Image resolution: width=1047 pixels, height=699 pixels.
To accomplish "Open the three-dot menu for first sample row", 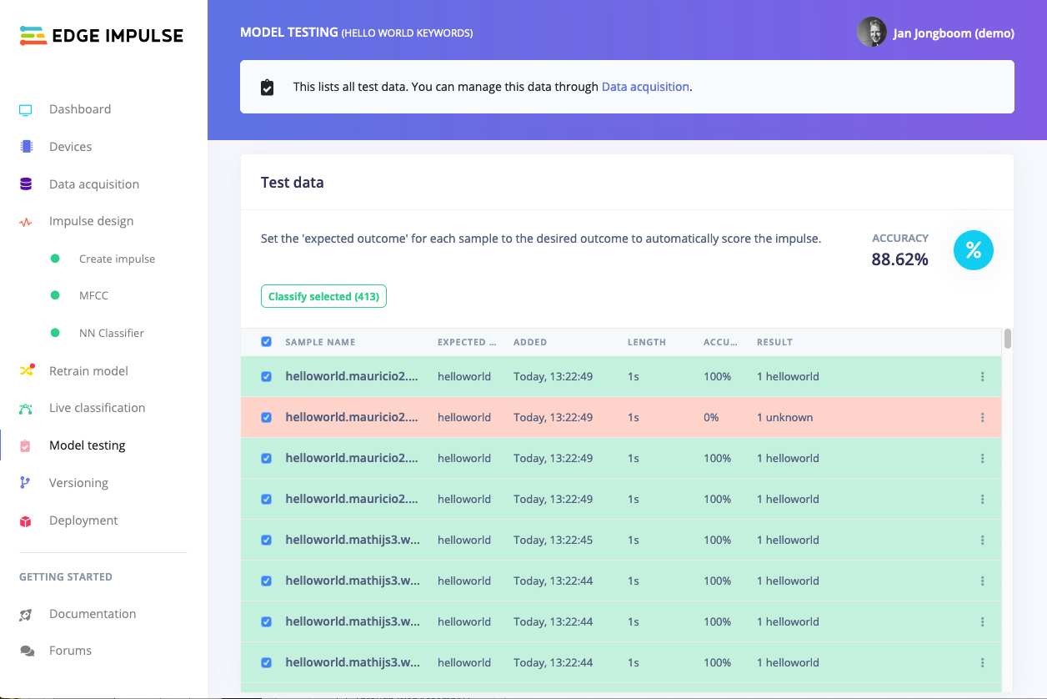I will click(x=983, y=377).
